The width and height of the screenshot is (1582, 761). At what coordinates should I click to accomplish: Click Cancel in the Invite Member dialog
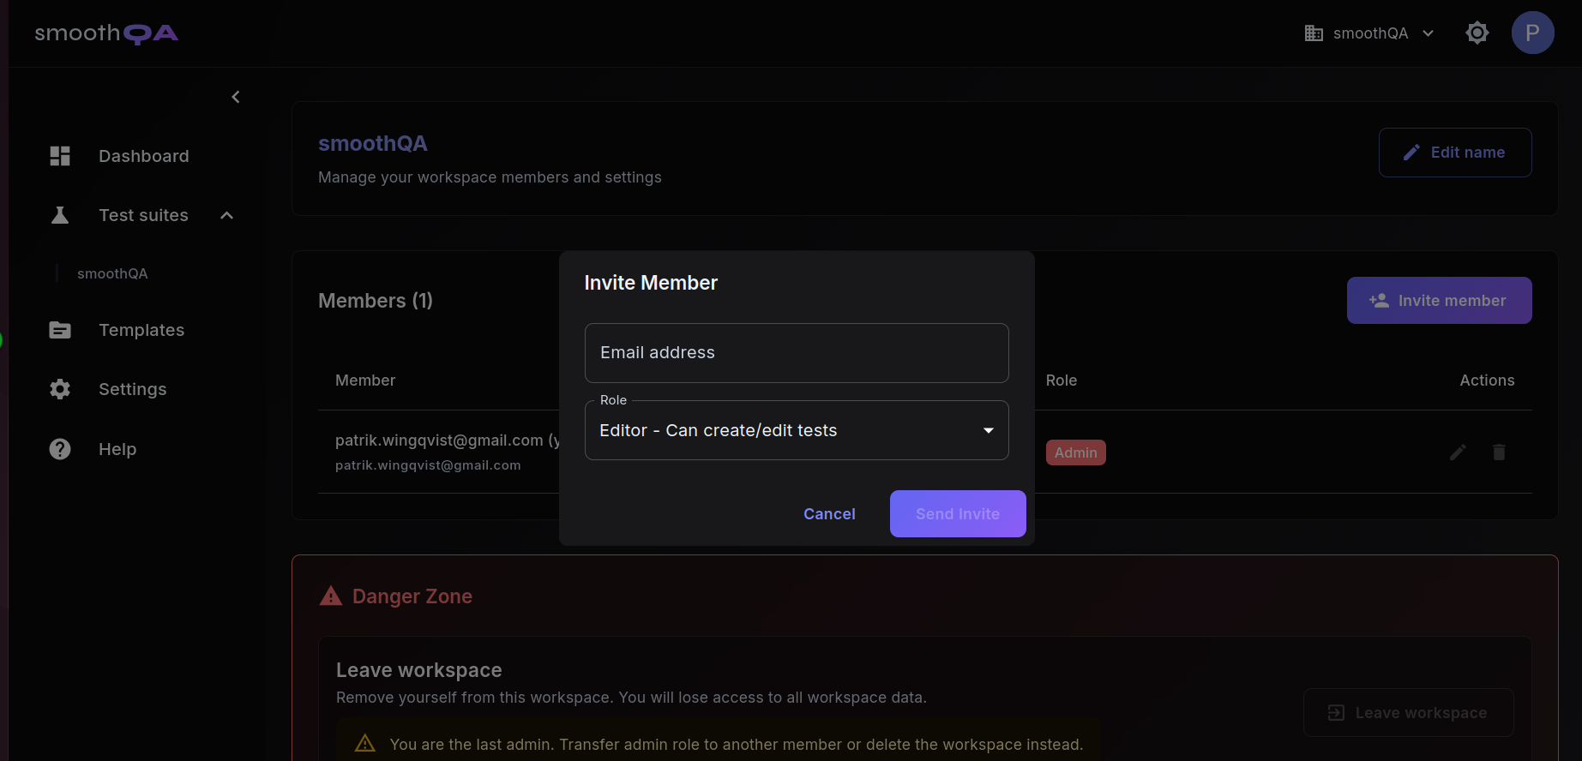(829, 514)
